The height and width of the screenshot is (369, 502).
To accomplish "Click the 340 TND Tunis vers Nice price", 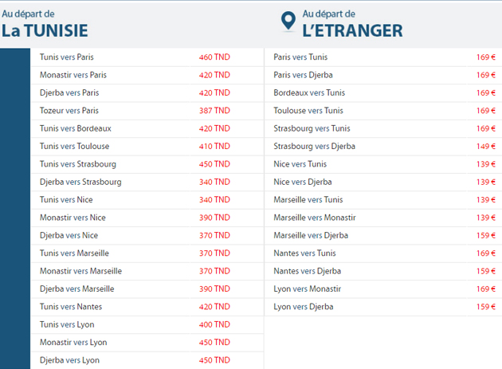I will pyautogui.click(x=214, y=199).
